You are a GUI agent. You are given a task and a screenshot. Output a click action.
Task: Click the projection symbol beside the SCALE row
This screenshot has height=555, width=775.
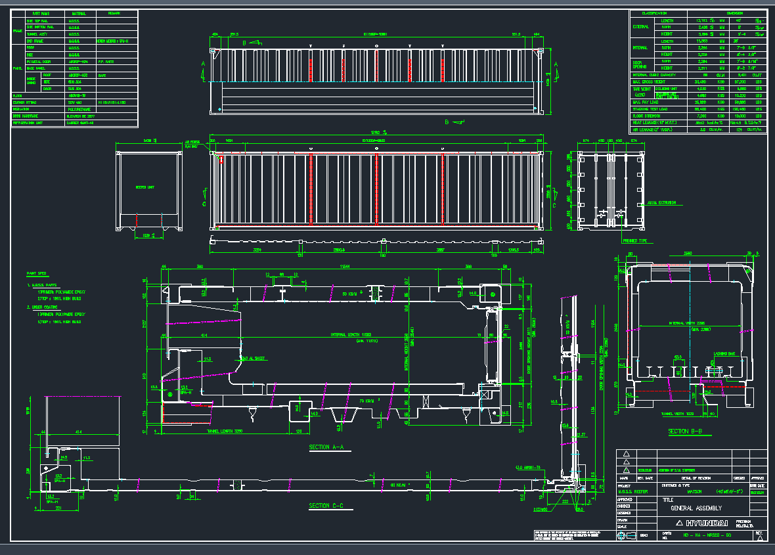(626, 536)
